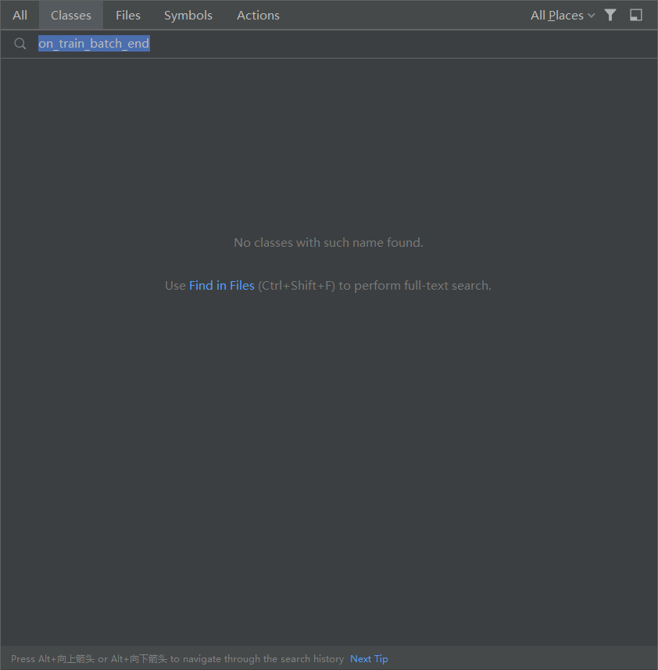Click the search input field
This screenshot has width=658, height=670.
pyautogui.click(x=234, y=43)
